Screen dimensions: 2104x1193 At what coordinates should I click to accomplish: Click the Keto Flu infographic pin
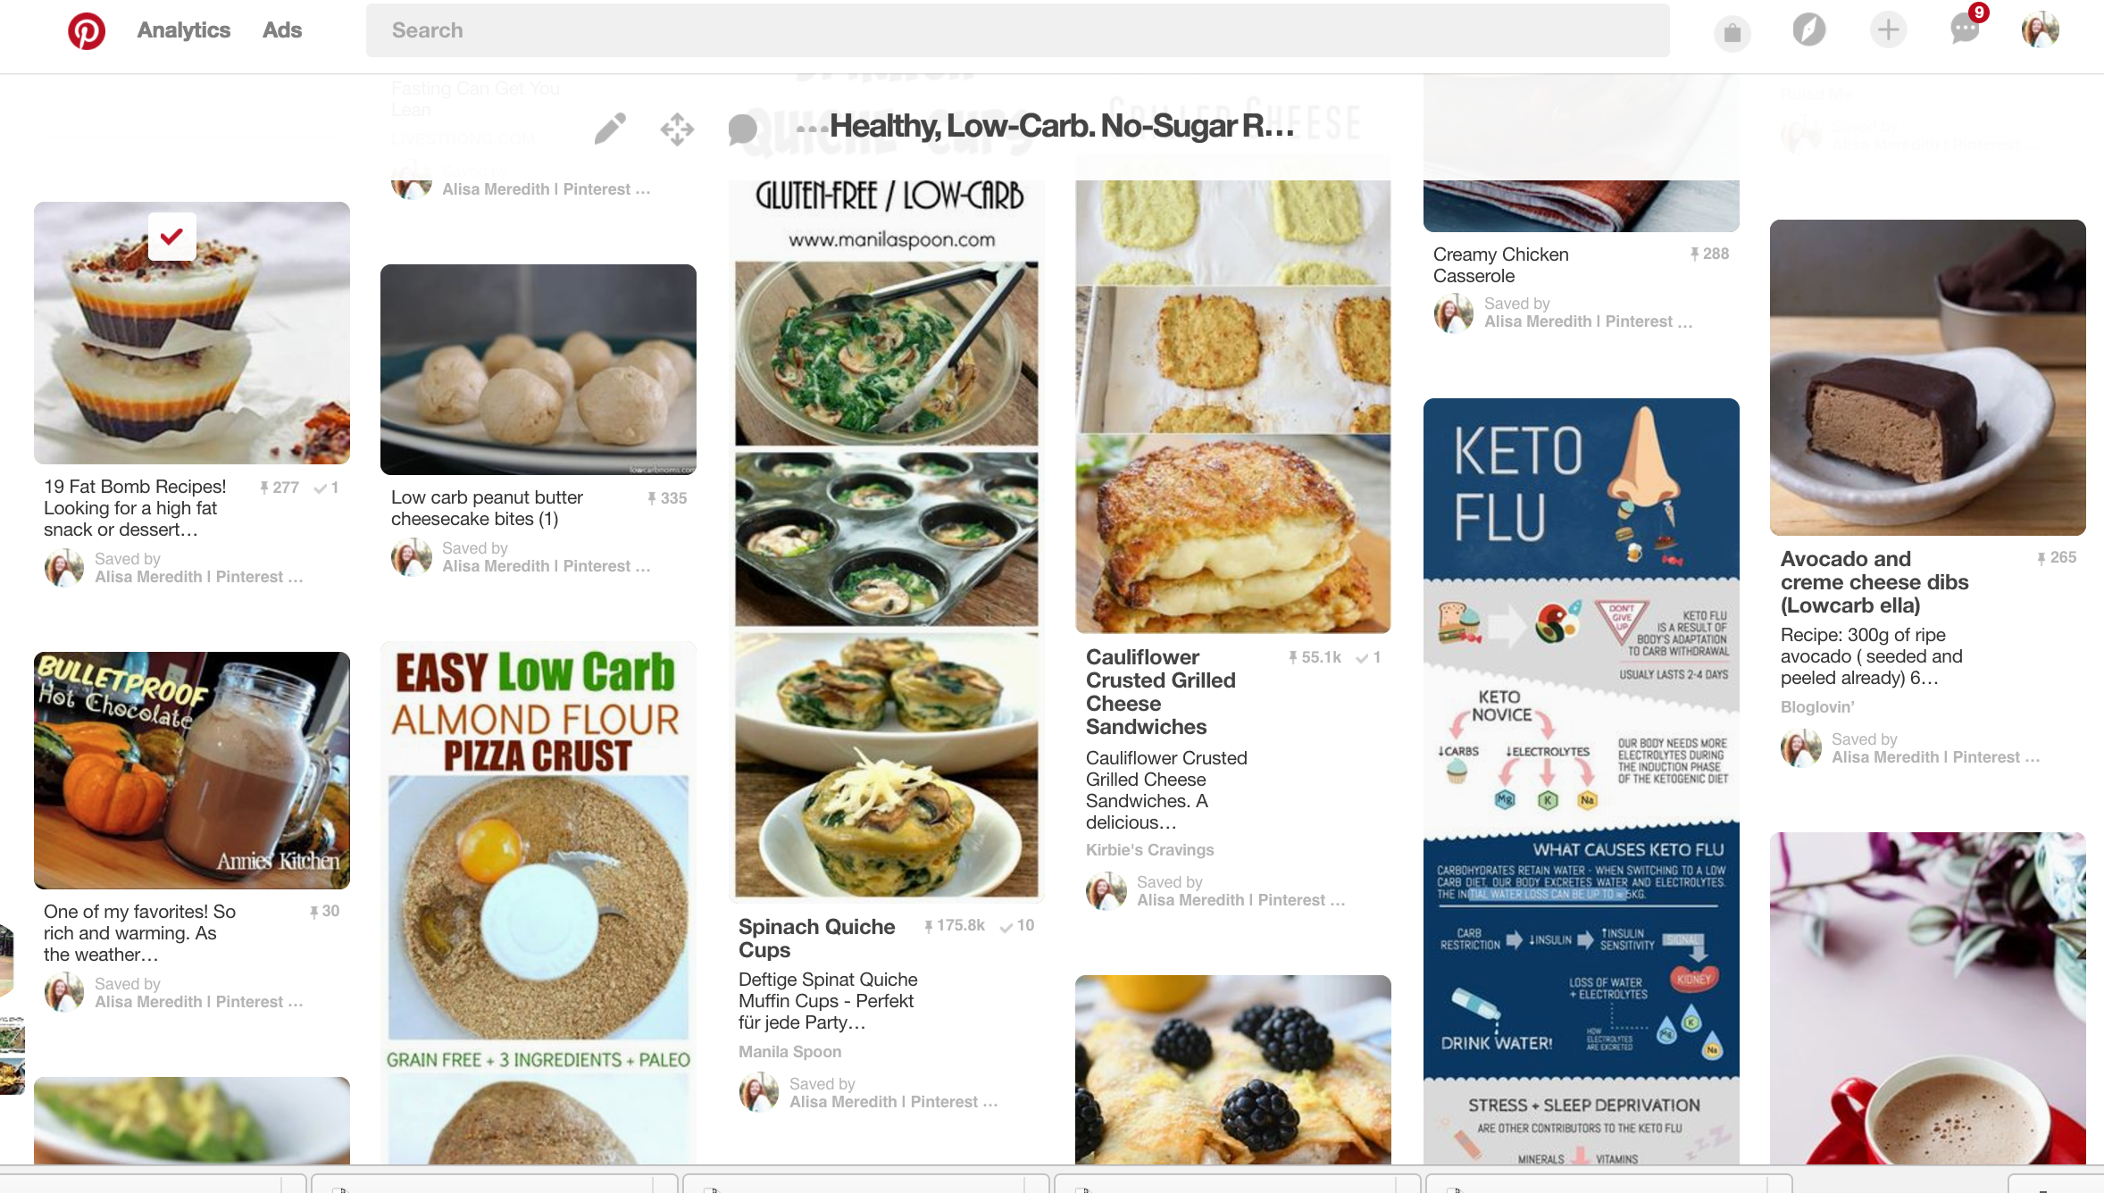1581,780
